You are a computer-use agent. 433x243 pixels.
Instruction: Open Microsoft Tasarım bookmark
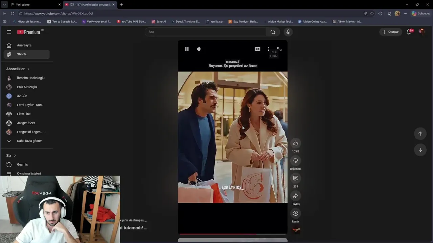[26, 22]
